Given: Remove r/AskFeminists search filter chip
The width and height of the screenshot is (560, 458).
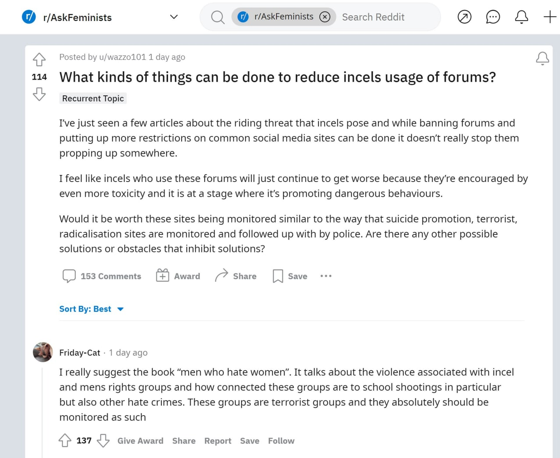Looking at the screenshot, I should pyautogui.click(x=325, y=17).
